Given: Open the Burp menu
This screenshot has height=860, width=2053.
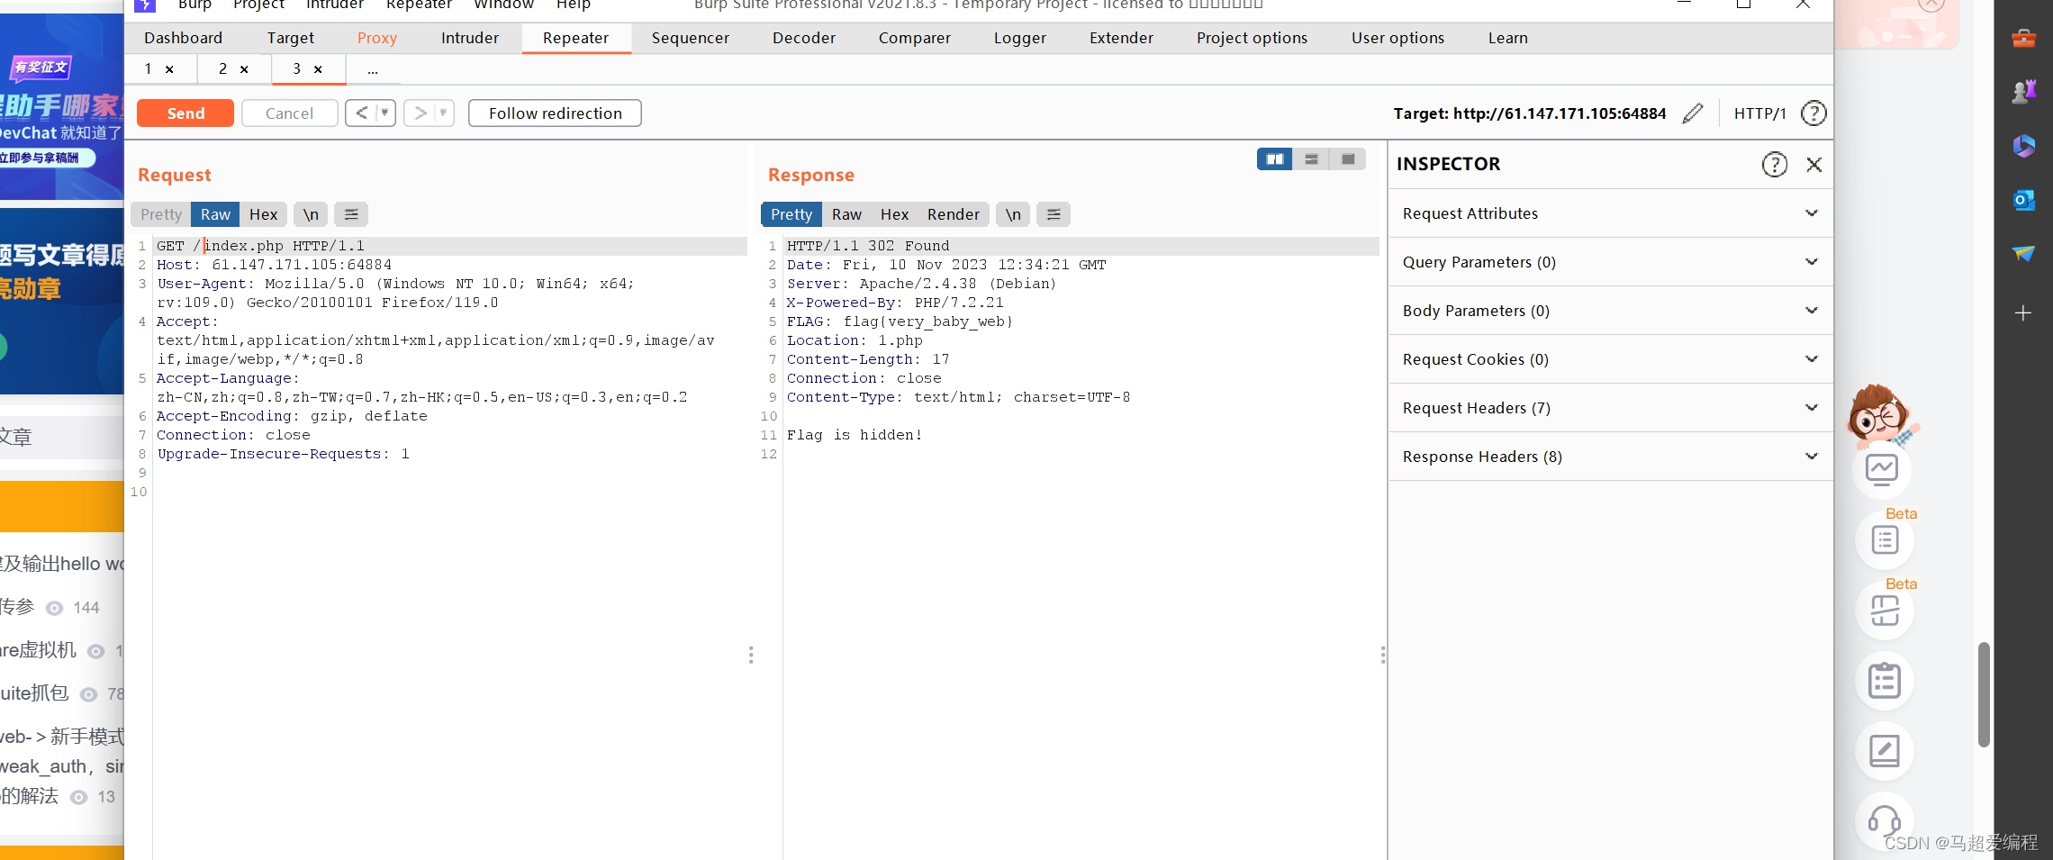Looking at the screenshot, I should (194, 5).
